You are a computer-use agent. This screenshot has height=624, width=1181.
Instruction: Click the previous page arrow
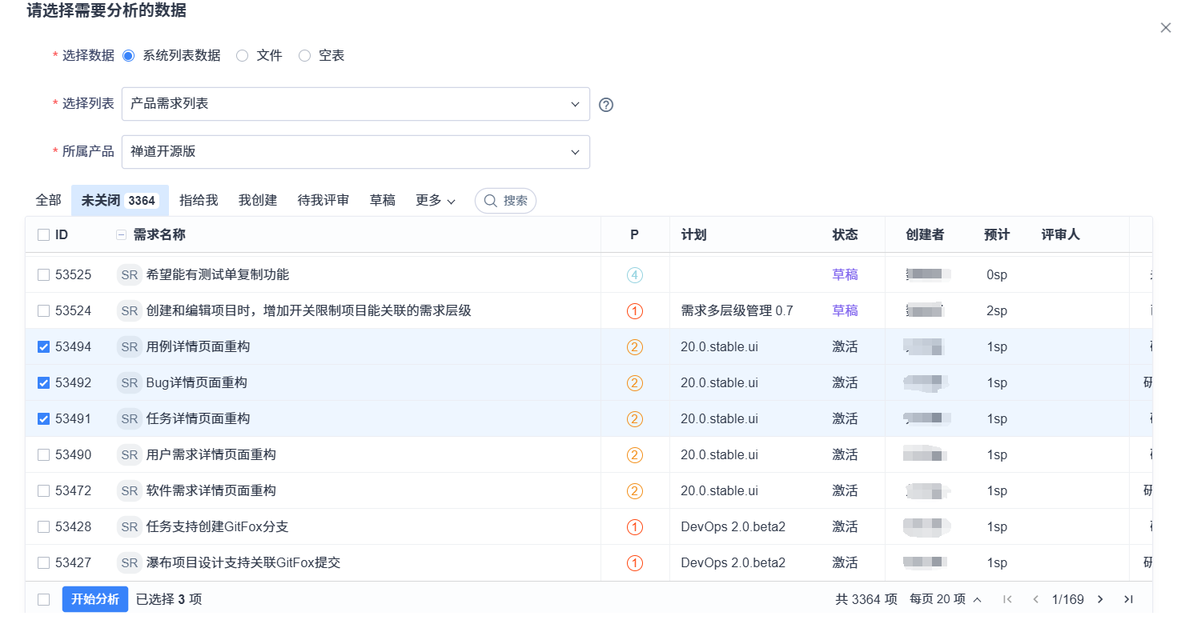(1035, 599)
